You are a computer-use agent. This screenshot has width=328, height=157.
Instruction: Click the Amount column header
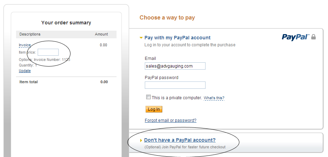click(102, 34)
